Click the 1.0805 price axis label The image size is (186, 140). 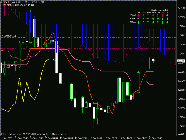181,54
